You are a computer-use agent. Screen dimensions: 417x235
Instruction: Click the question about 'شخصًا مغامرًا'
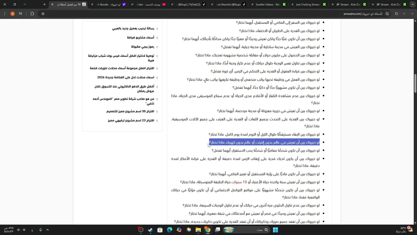266,151
